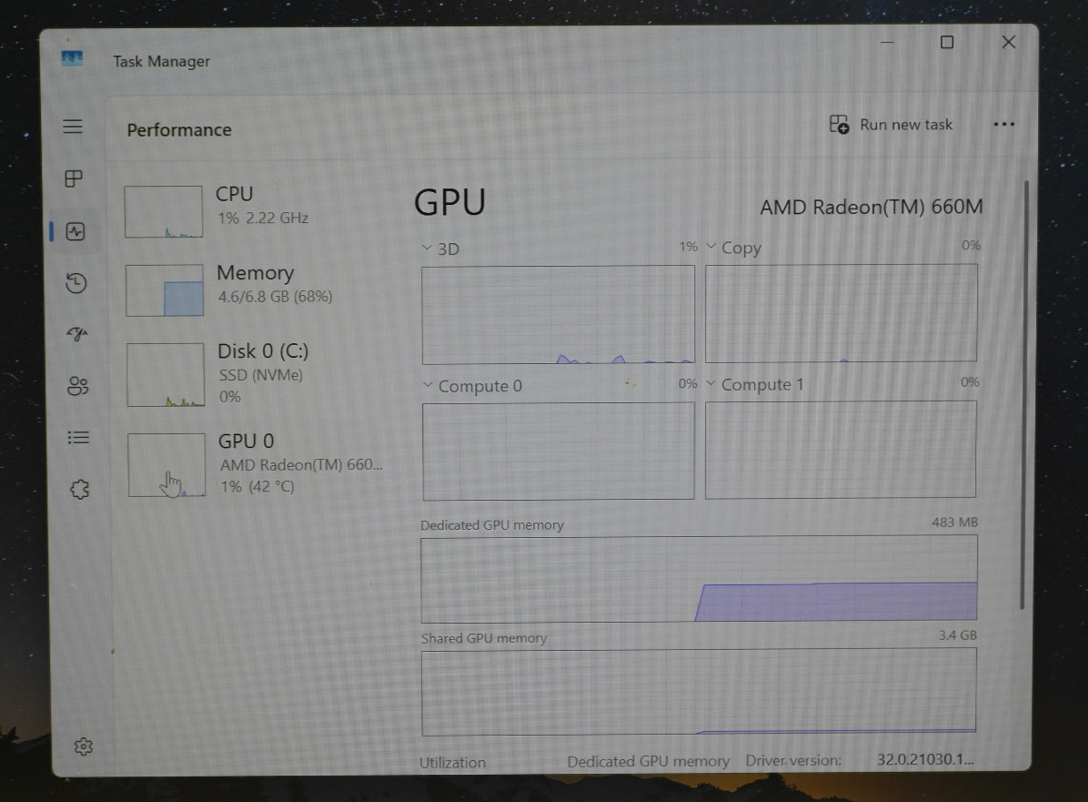The height and width of the screenshot is (802, 1088).
Task: Click the 3D usage graph
Action: pos(558,315)
